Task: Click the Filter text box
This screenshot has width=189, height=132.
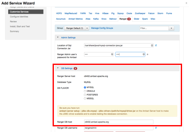Action: (154, 28)
